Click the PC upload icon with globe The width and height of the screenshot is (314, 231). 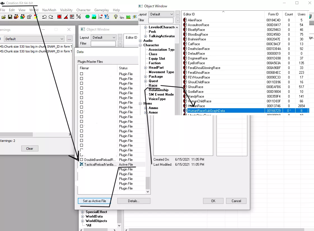point(23,17)
